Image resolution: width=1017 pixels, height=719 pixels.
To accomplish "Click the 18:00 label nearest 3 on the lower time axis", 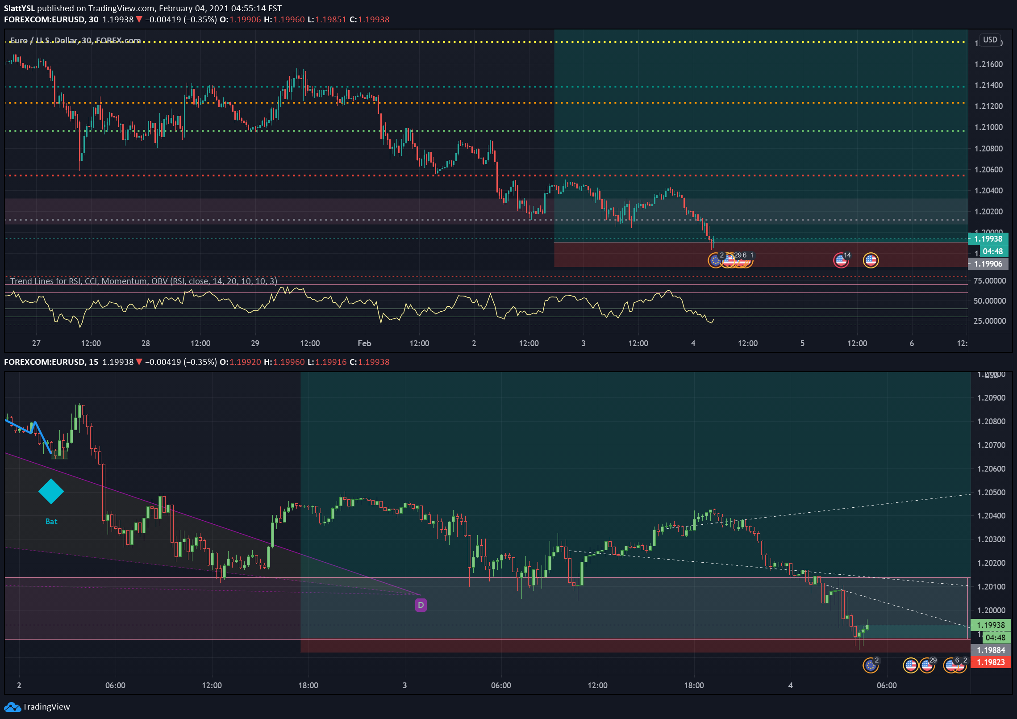I will click(308, 686).
